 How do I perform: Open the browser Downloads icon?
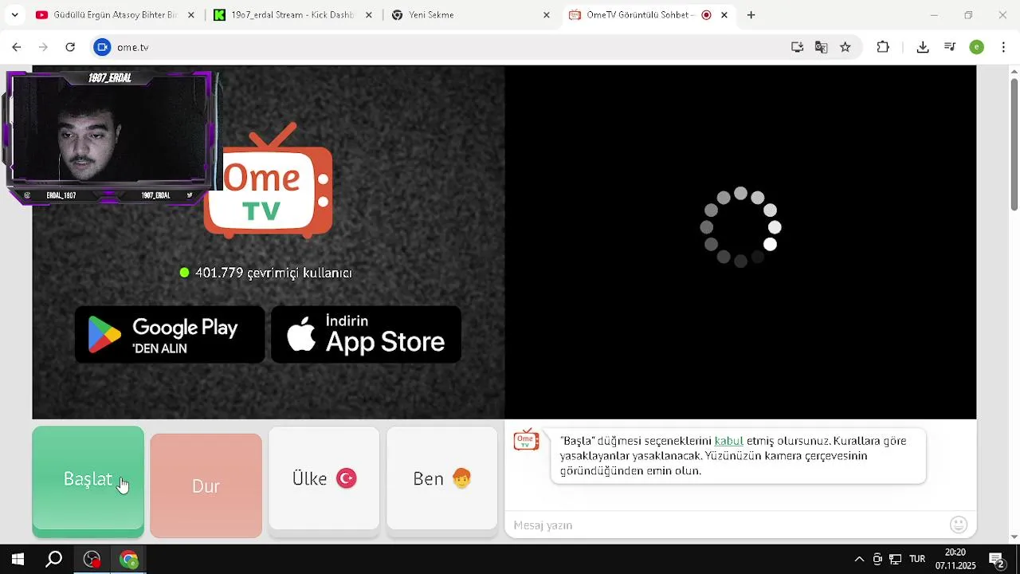click(923, 47)
